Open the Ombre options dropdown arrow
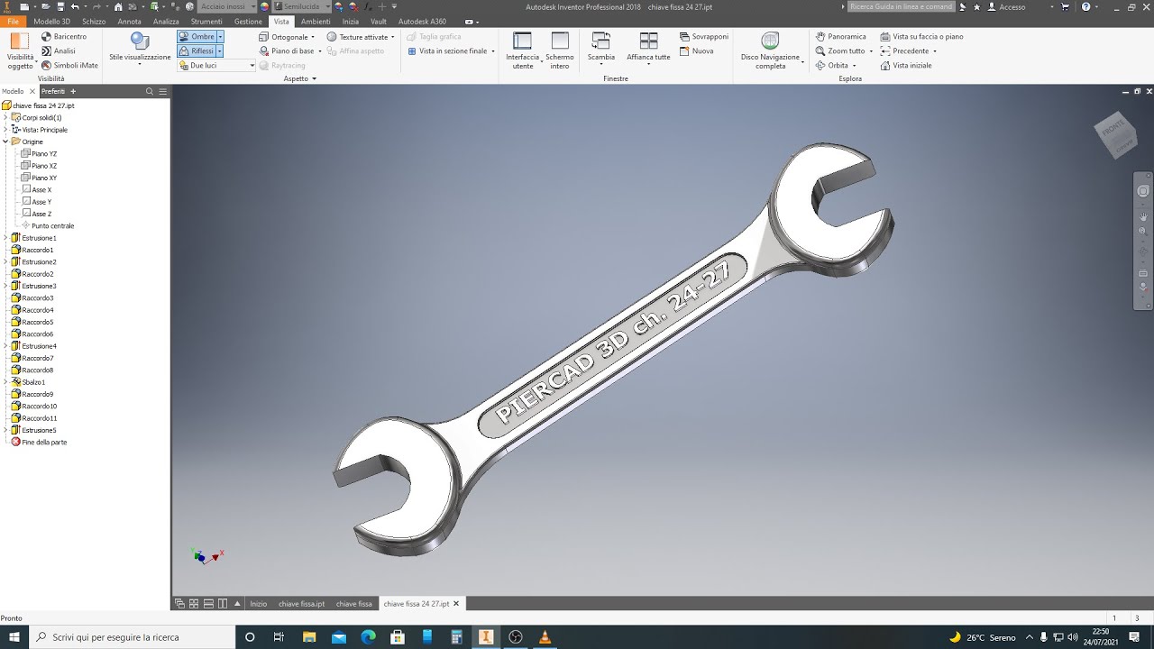The image size is (1154, 649). [220, 37]
